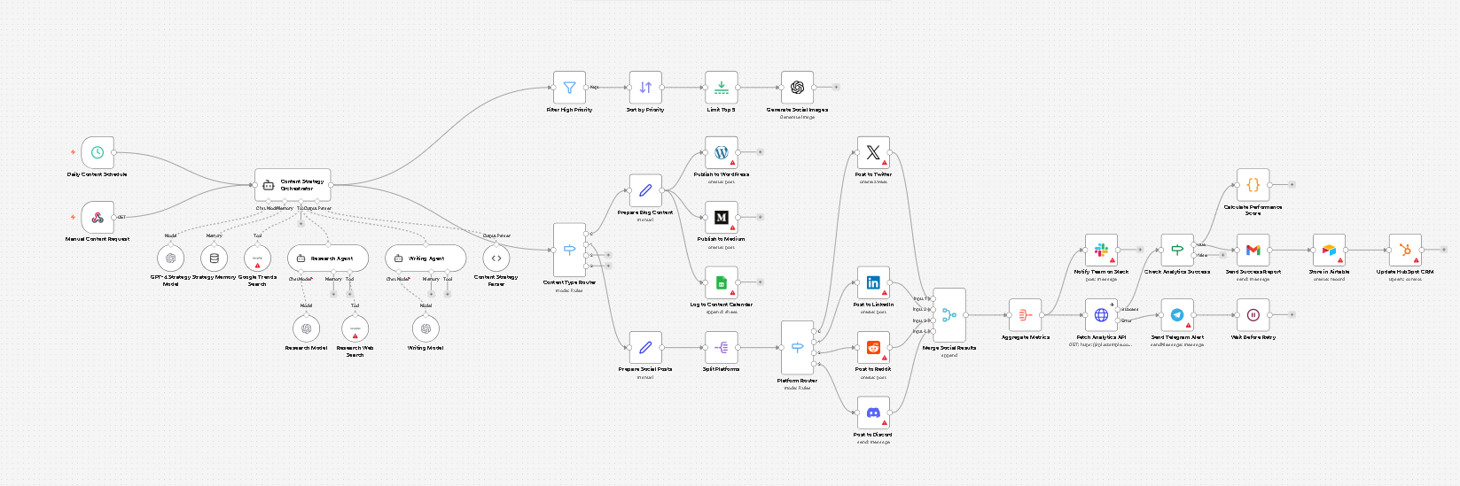The width and height of the screenshot is (1460, 486).
Task: Select the Content Type Router switch node
Action: coord(569,250)
